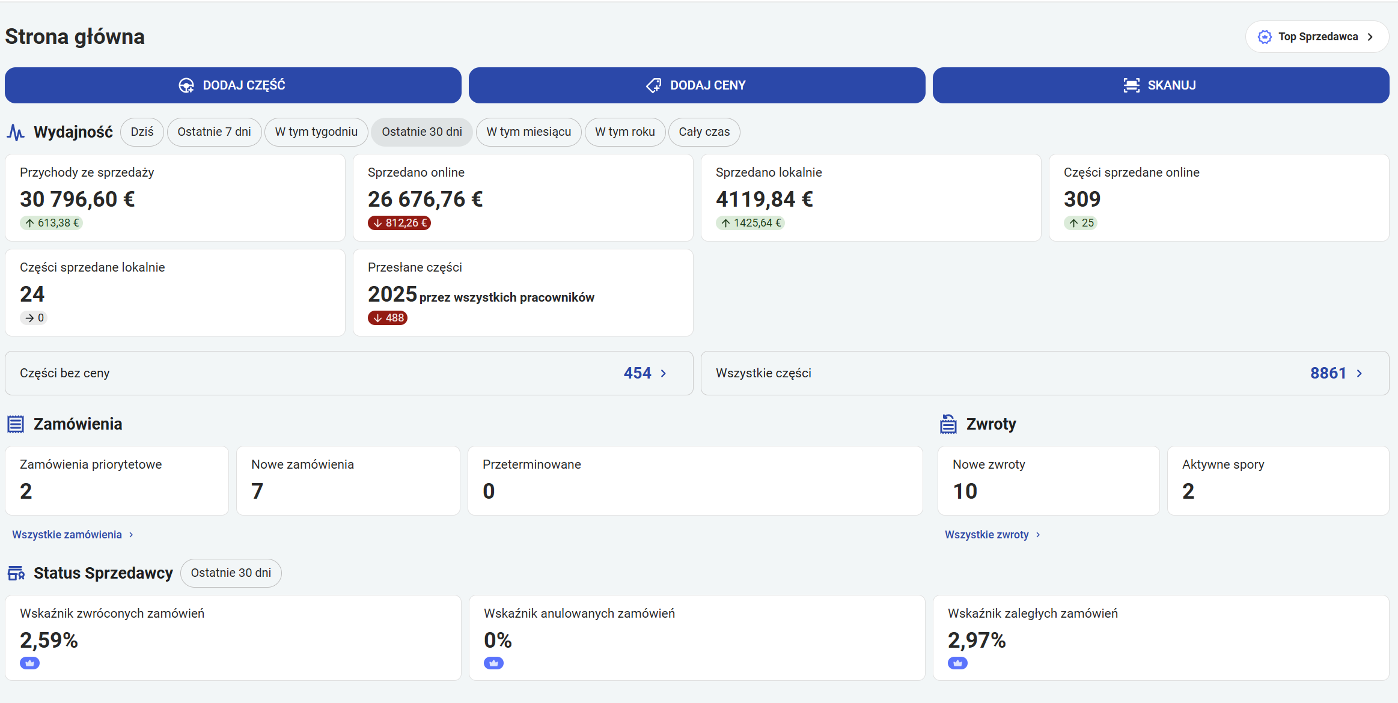Screen dimensions: 1398x703
Task: Follow the Wszystkie zamówienia link
Action: click(67, 535)
